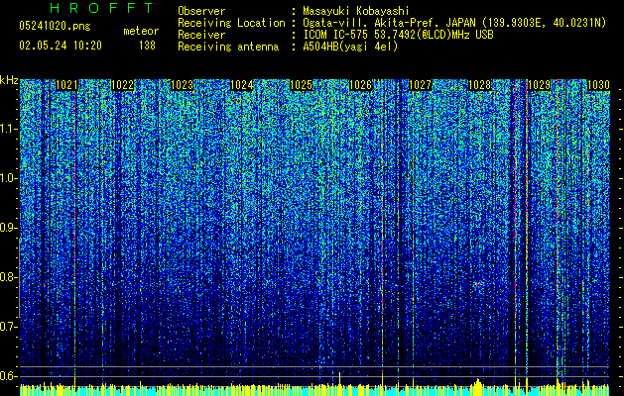
Task: Click the ICOM IC-575 receiver text
Action: click(x=398, y=35)
